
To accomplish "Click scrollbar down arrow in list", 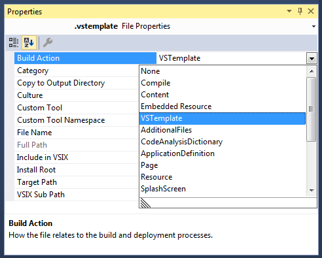I will 312,191.
